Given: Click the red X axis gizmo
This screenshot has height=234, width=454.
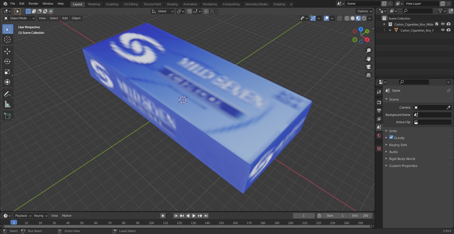Looking at the screenshot, I should click(367, 39).
